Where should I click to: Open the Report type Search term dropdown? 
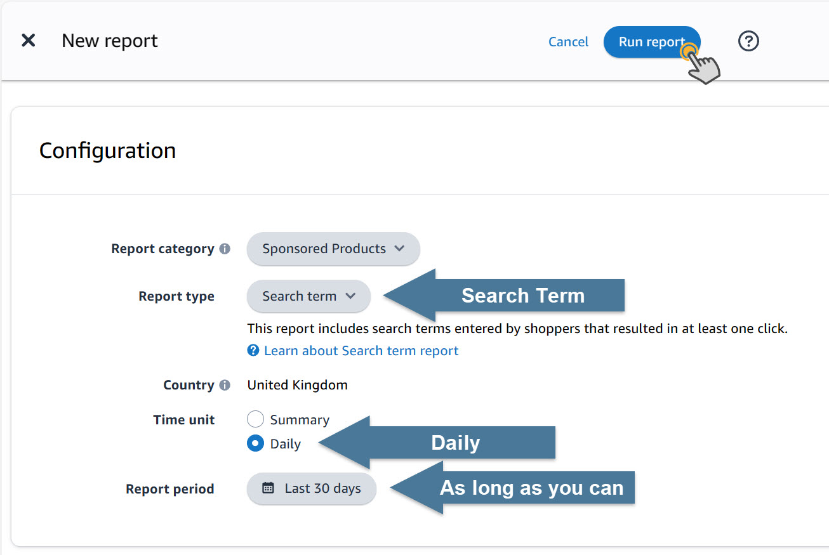coord(308,296)
